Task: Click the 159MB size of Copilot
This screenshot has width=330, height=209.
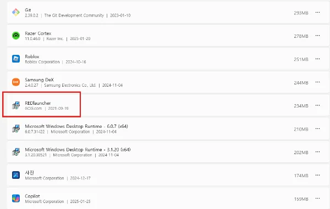Action: tap(301, 199)
